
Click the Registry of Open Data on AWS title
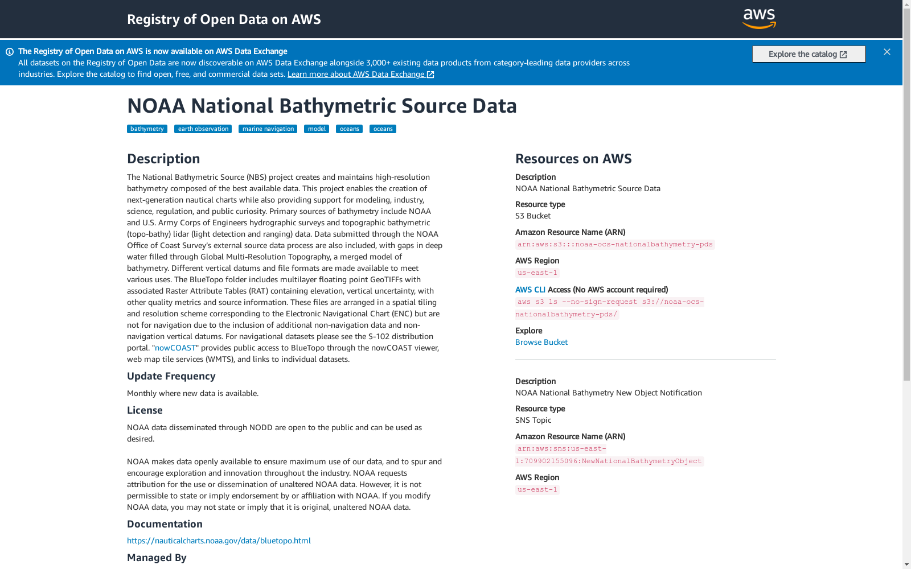(x=224, y=19)
